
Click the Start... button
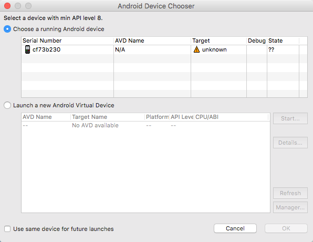point(290,118)
